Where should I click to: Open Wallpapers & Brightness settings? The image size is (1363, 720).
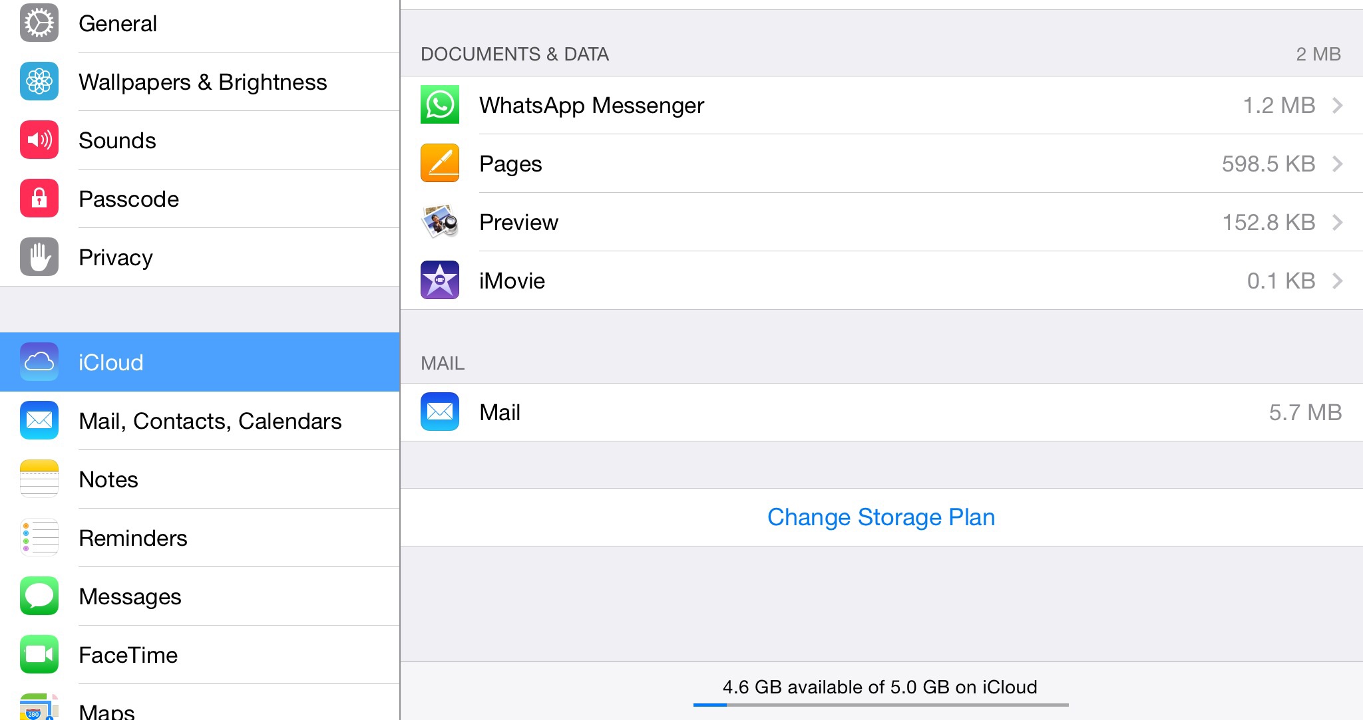click(200, 82)
